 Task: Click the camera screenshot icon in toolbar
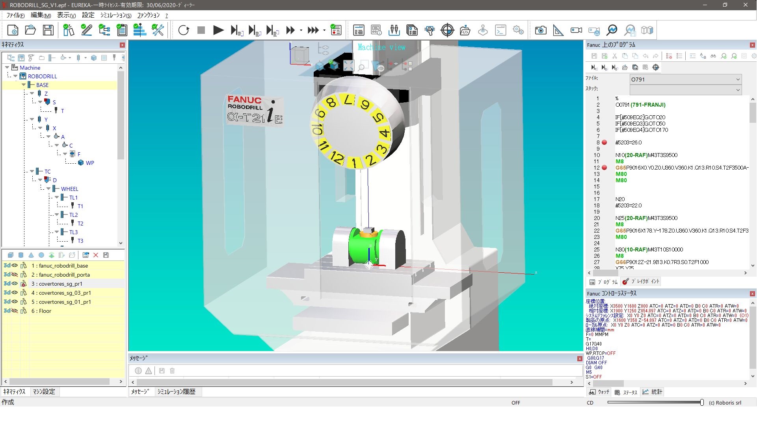tap(541, 30)
